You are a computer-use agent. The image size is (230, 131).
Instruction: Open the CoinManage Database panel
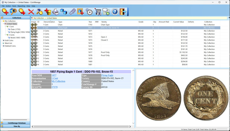[16, 123]
